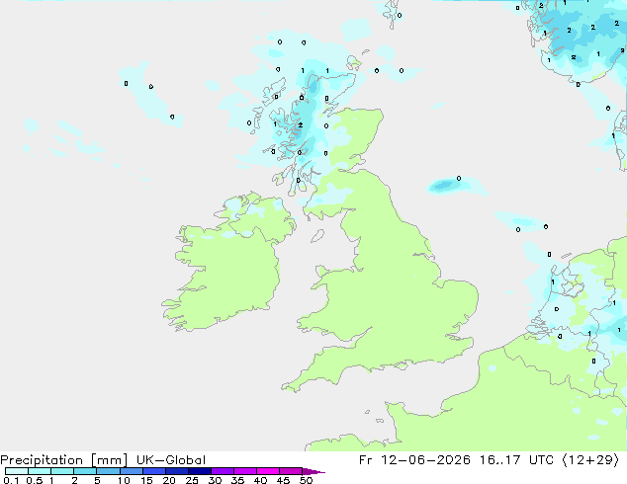Click the over-50 arrow tip of legend

[313, 471]
